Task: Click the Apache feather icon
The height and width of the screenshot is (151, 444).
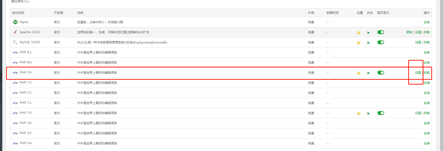Action: pos(15,32)
